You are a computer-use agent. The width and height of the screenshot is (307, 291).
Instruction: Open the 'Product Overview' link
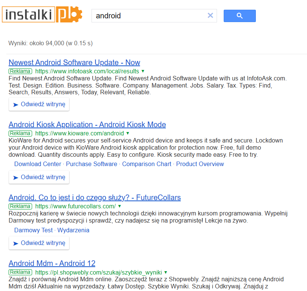[x=200, y=164]
